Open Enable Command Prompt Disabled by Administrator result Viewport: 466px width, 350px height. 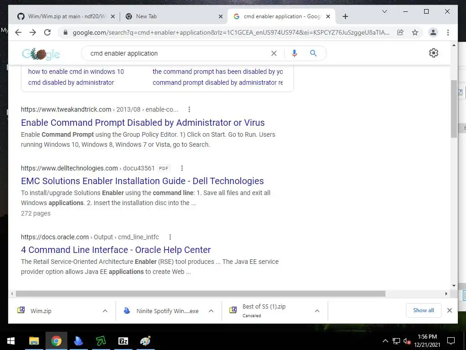[142, 123]
